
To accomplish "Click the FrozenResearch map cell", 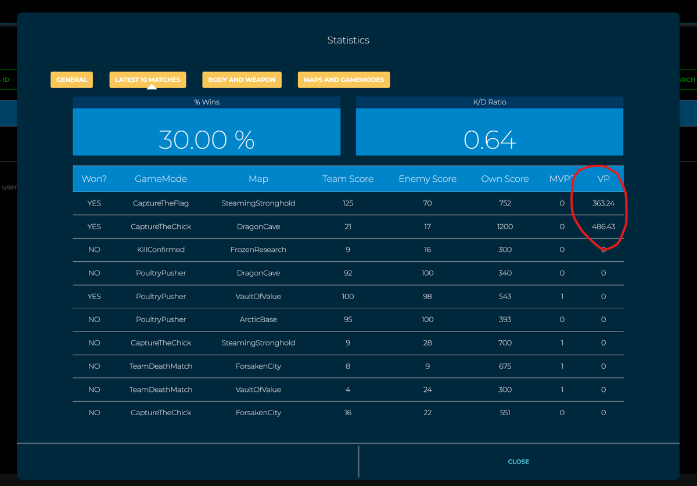I will point(258,250).
